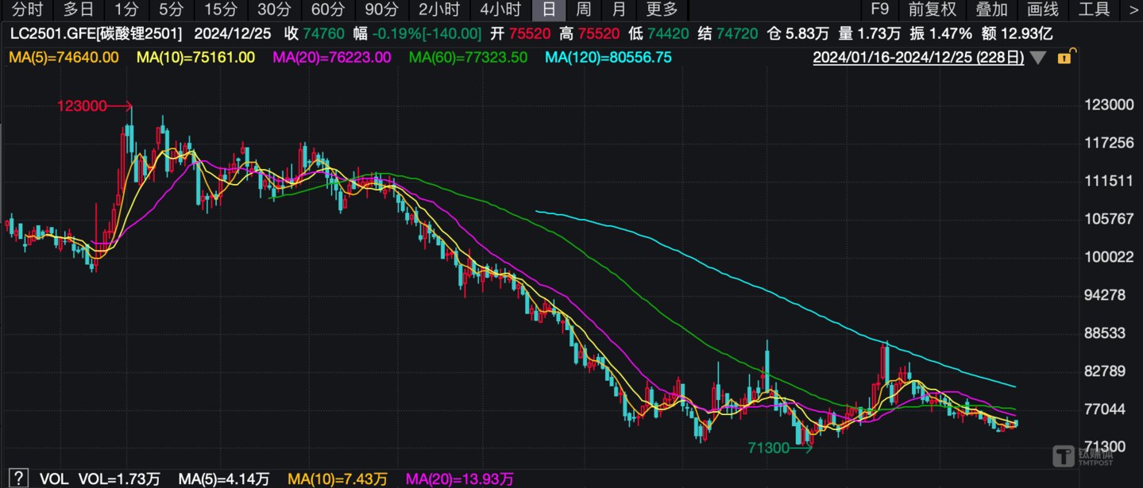The height and width of the screenshot is (488, 1143).
Task: Switch to the 分时 intraday tab
Action: [x=29, y=10]
